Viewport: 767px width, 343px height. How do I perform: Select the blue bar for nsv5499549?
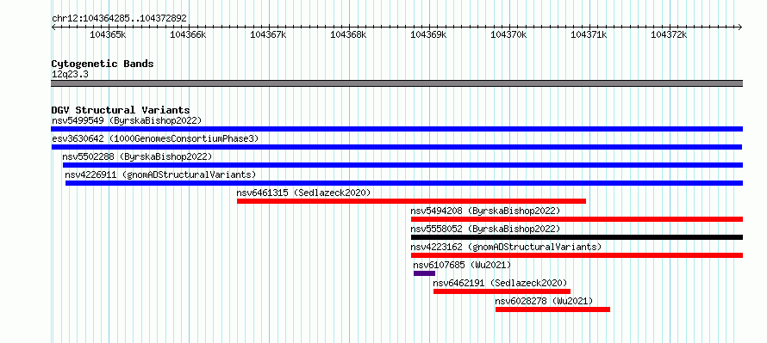coord(396,129)
